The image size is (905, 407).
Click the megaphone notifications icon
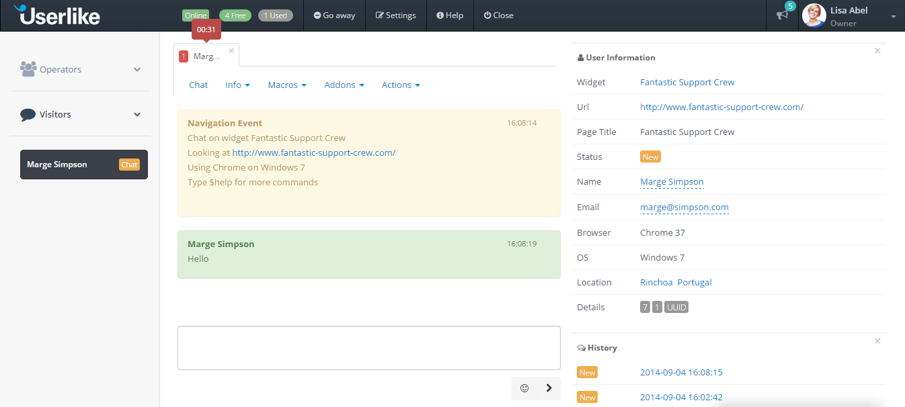782,15
